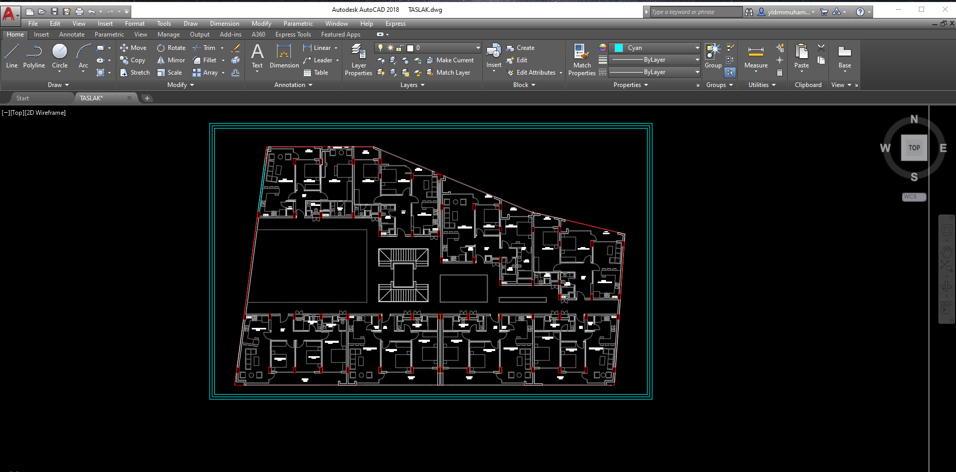Click the Array tool

click(x=205, y=73)
